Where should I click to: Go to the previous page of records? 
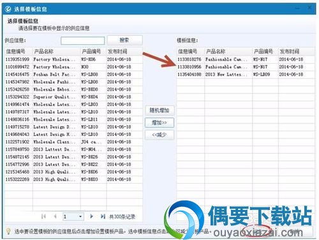point(55,216)
